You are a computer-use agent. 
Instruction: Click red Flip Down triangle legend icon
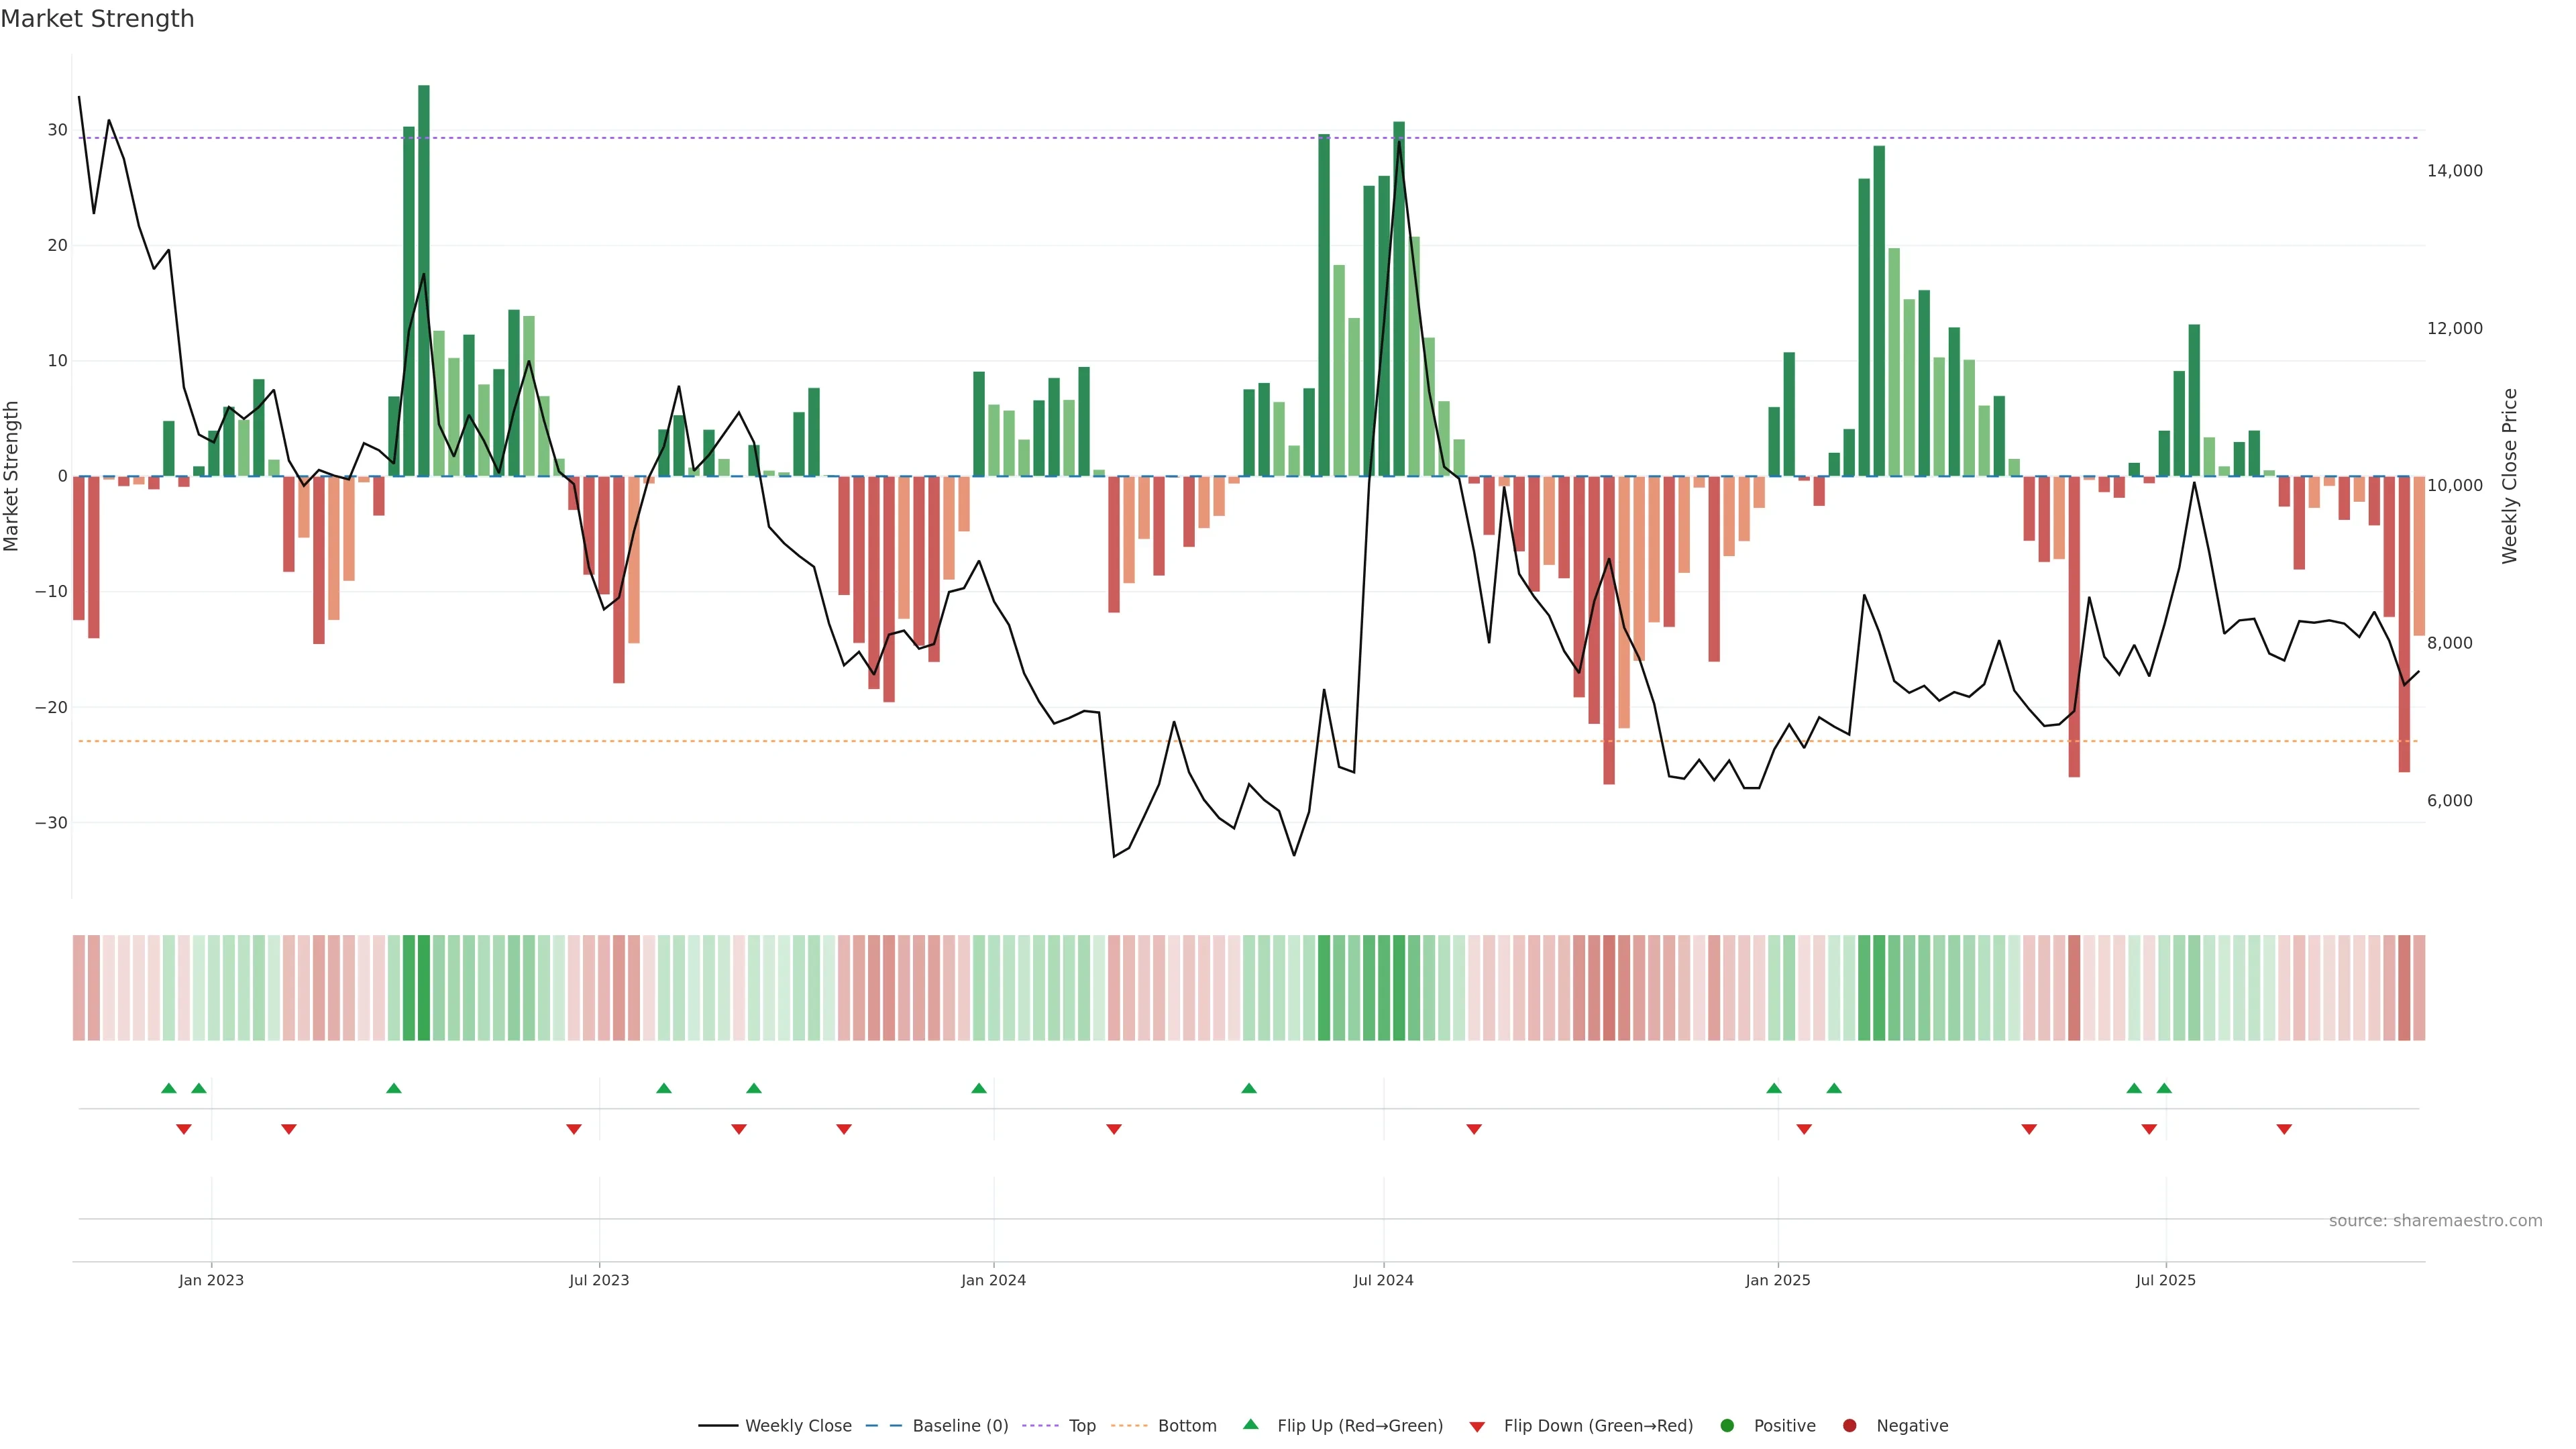pos(1477,1427)
